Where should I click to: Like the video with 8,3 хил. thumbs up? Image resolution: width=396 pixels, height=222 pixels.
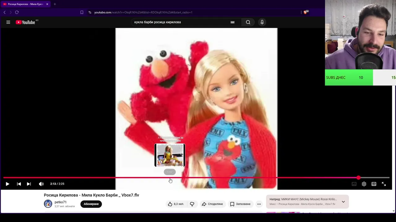tap(176, 204)
